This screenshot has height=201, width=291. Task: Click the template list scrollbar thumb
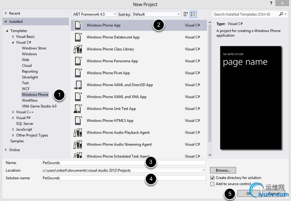pos(210,83)
